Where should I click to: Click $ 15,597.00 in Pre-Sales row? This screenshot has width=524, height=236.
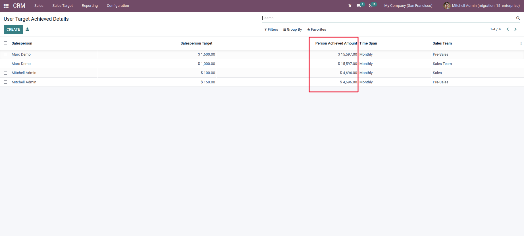click(x=347, y=54)
